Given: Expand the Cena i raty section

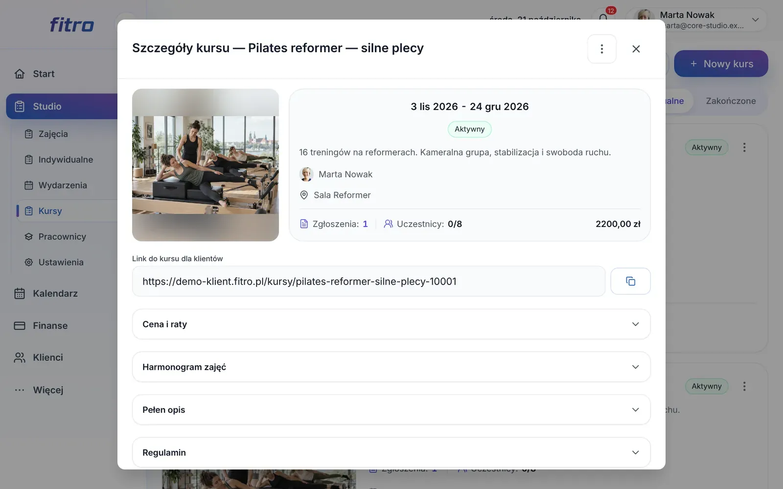Looking at the screenshot, I should (x=391, y=324).
